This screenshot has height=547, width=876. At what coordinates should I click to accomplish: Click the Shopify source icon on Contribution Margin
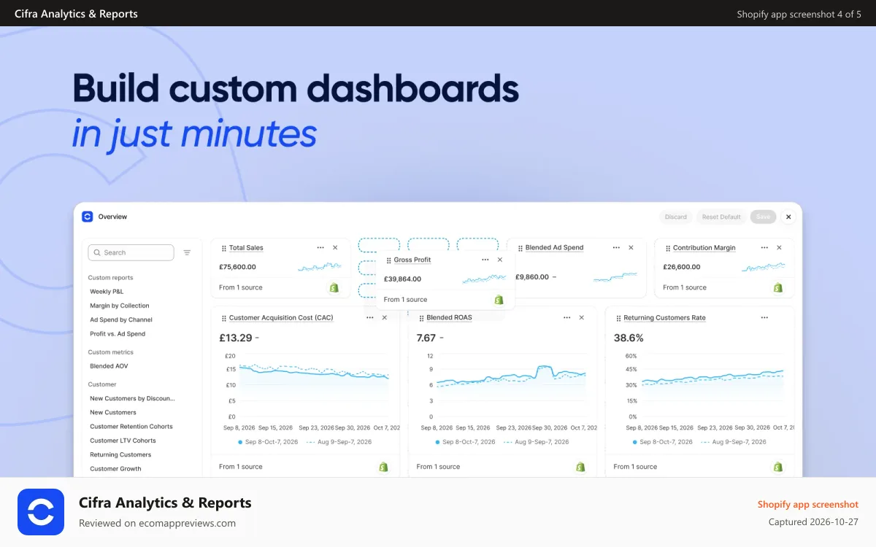click(778, 287)
